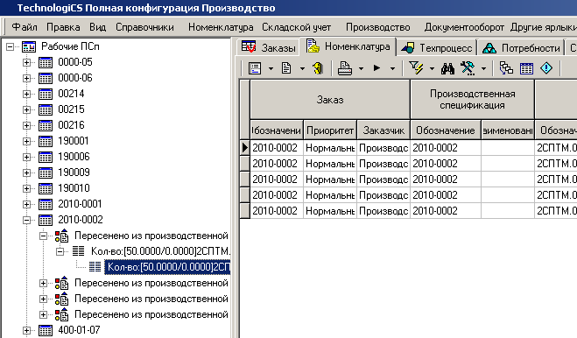The height and width of the screenshot is (338, 577).
Task: Collapse first Пересенено из производственной node
Action: pyautogui.click(x=43, y=236)
